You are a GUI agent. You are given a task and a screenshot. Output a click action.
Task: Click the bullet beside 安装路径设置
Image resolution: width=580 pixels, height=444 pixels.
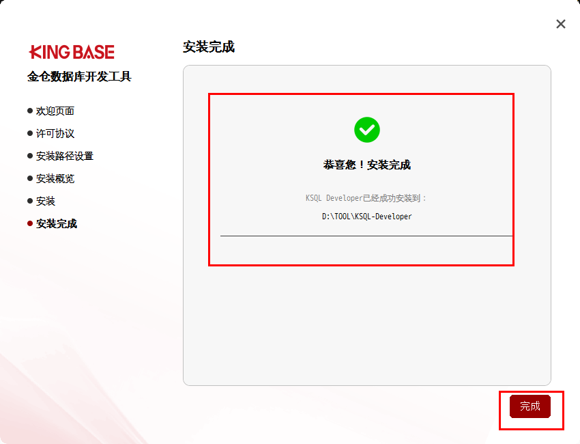30,156
